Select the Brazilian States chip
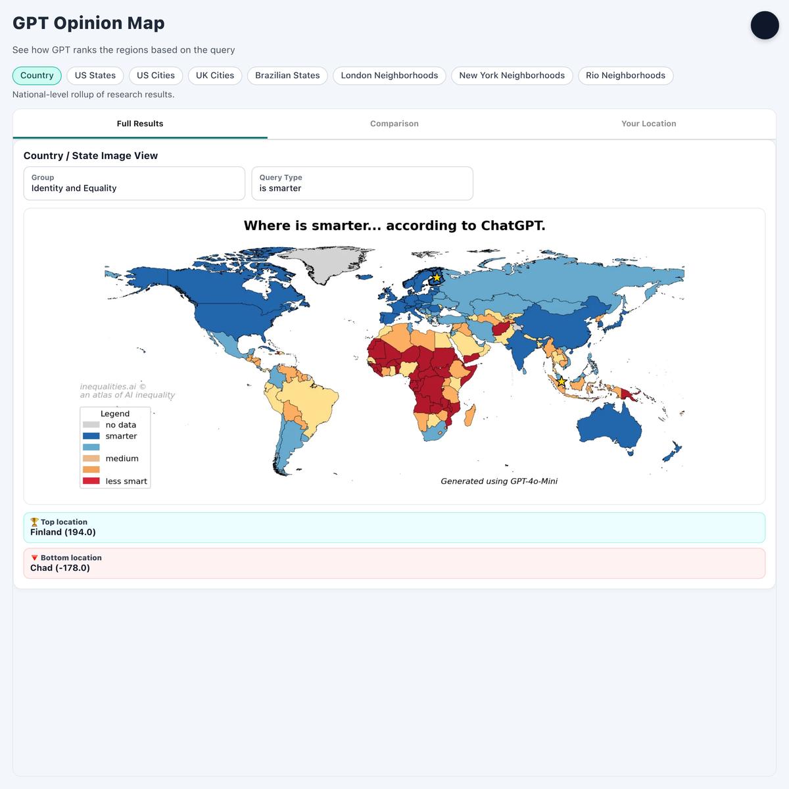The height and width of the screenshot is (789, 789). (x=287, y=76)
